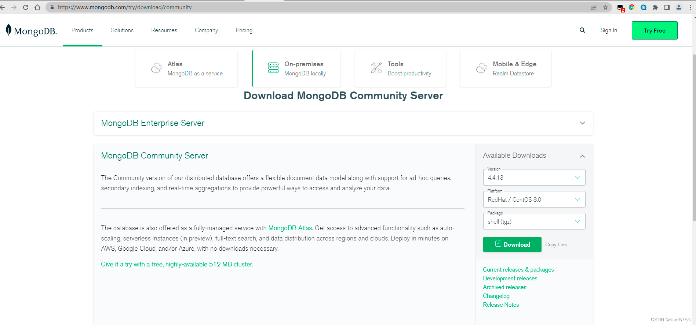Screen dimensions: 696x325
Task: Select the Atlas MongoDB as a service tab
Action: (x=186, y=68)
